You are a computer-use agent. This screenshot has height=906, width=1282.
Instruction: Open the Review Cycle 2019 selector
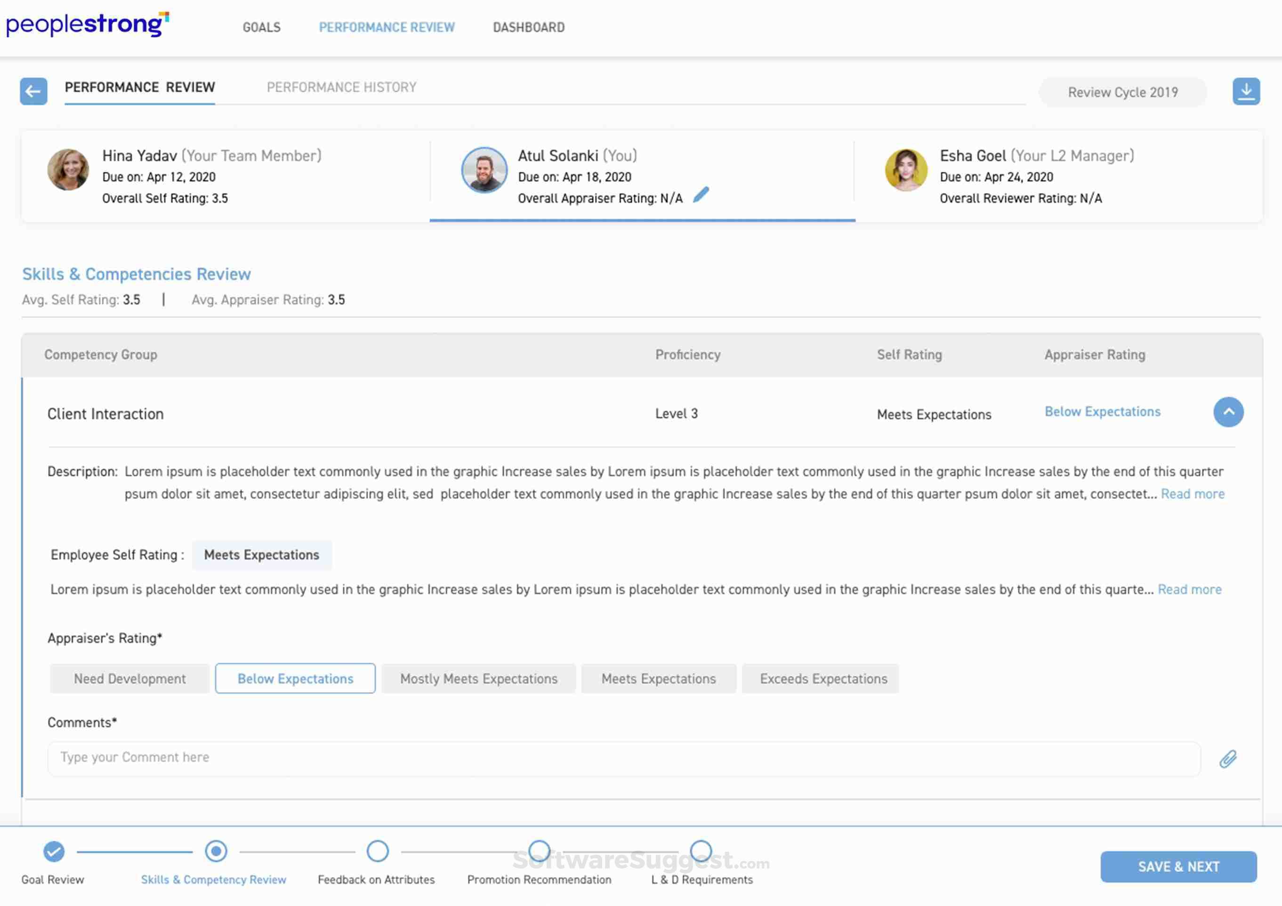pyautogui.click(x=1122, y=92)
